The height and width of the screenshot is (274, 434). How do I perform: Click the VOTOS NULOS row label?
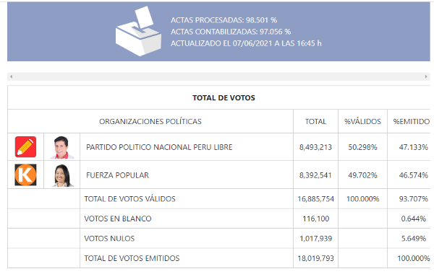(109, 239)
